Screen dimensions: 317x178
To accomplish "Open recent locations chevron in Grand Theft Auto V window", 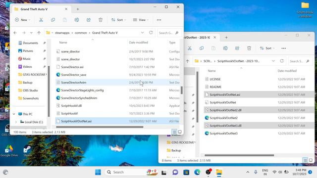I will click(x=31, y=33).
